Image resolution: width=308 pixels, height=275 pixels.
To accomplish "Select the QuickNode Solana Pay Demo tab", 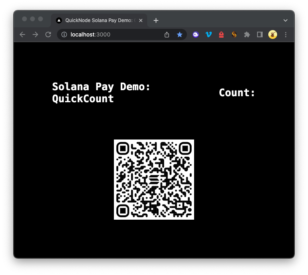I will tap(99, 20).
